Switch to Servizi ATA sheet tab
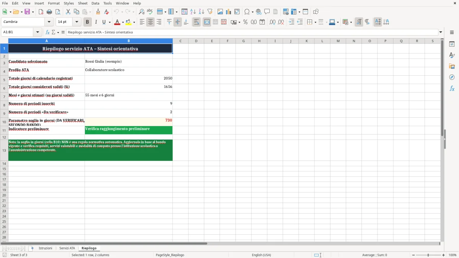Viewport: 459px width, 258px height. point(67,248)
